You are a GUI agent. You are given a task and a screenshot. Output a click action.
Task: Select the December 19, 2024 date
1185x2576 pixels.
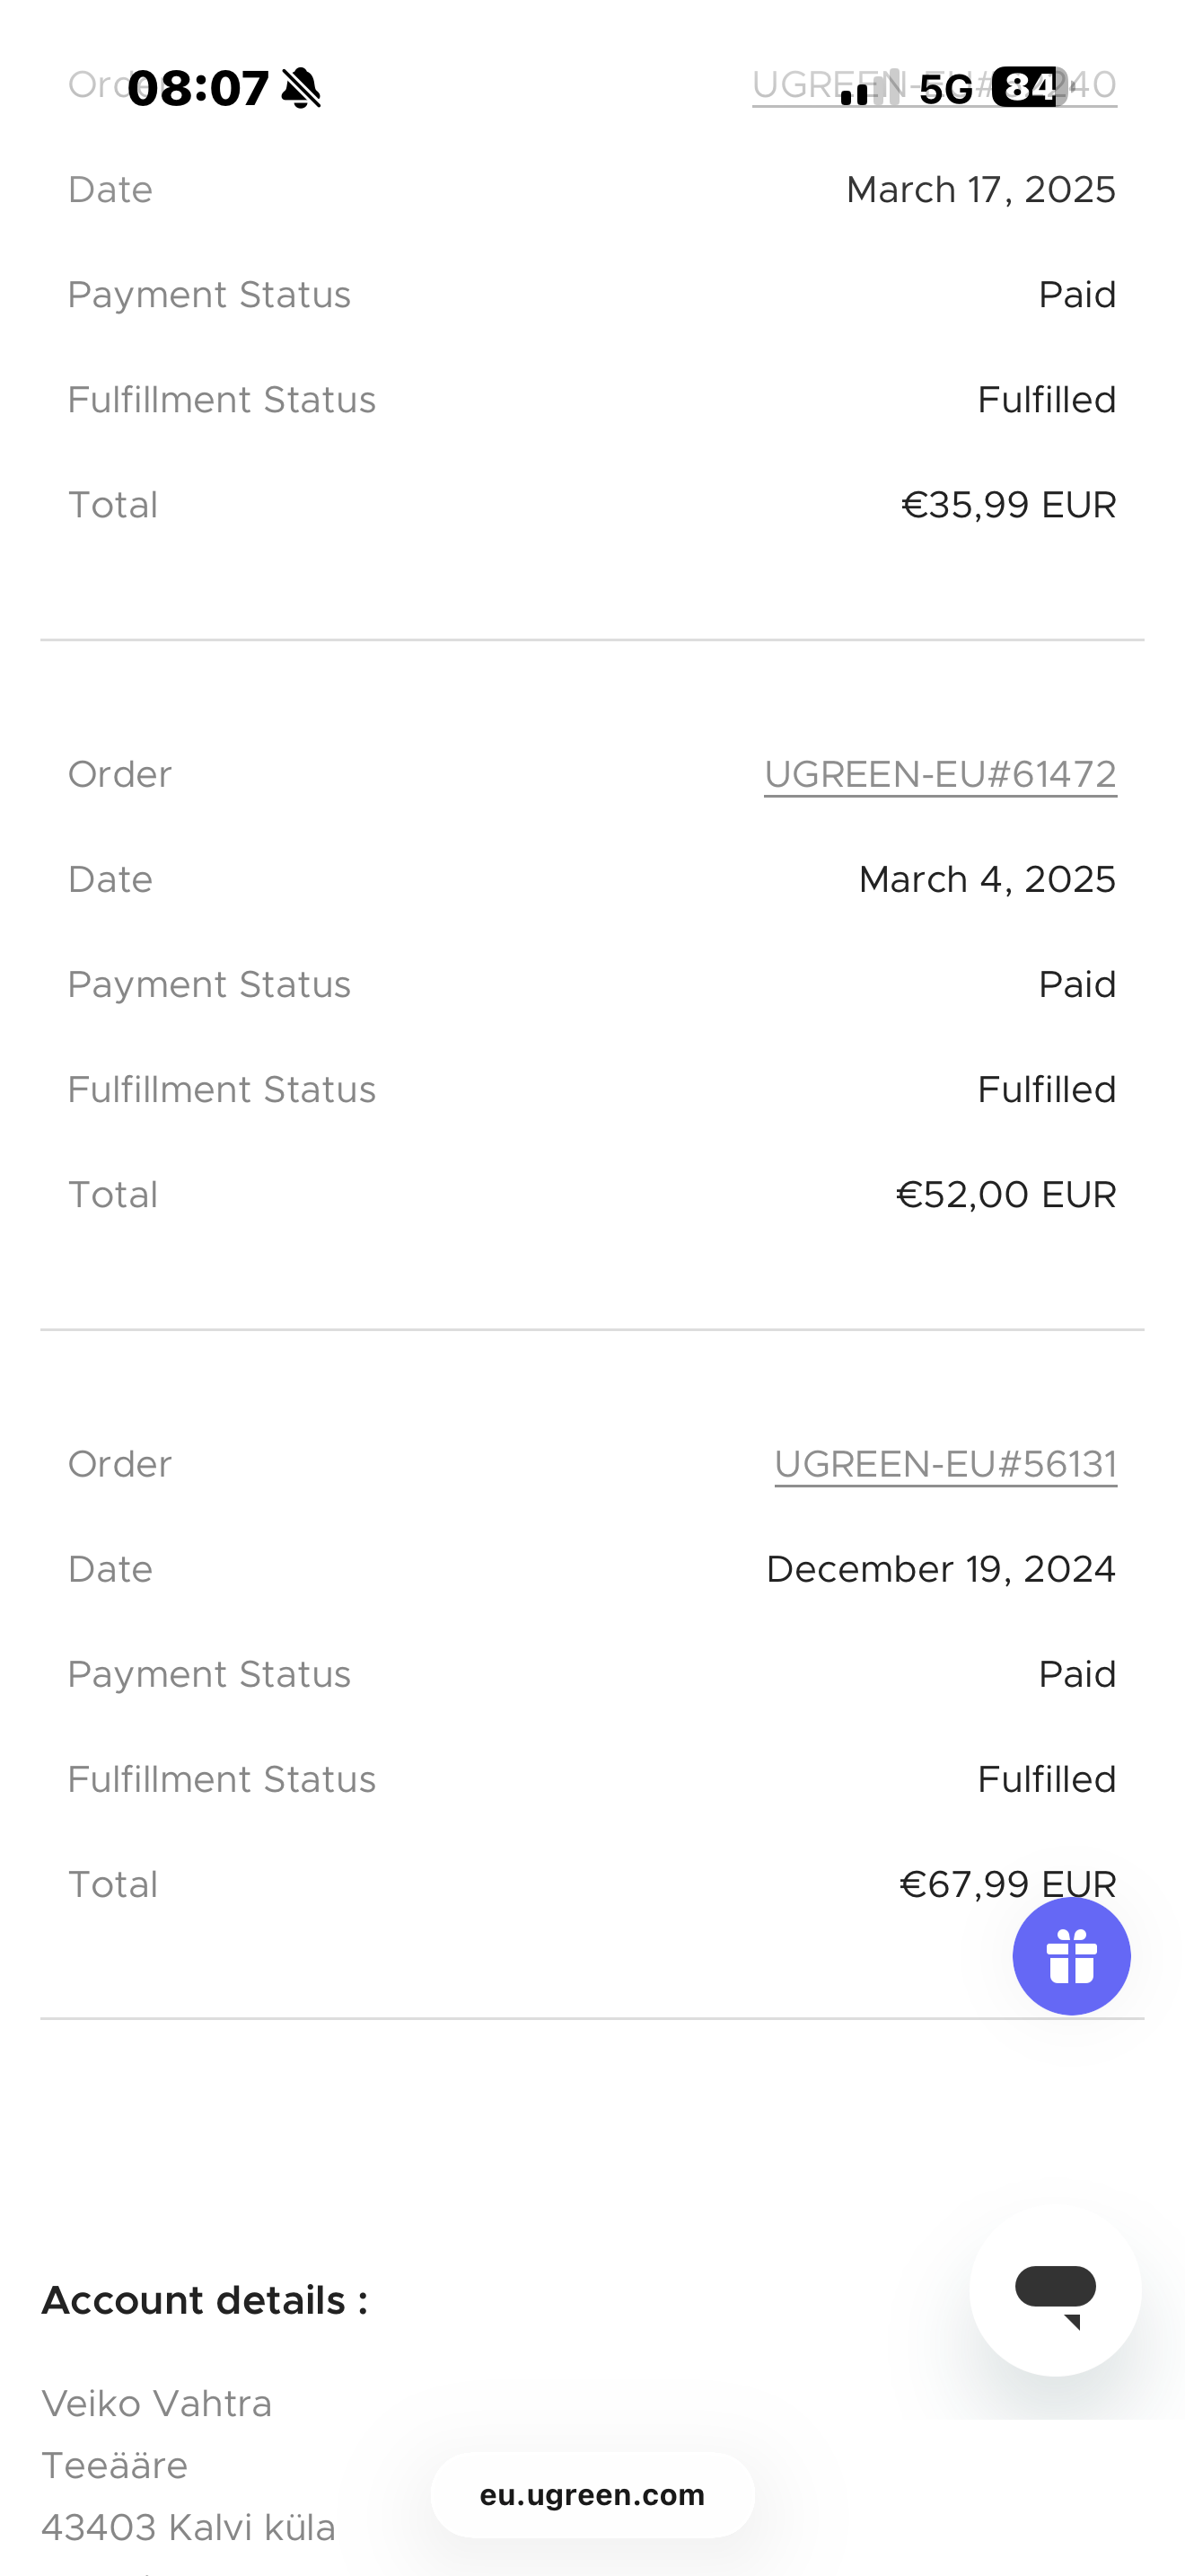[940, 1570]
